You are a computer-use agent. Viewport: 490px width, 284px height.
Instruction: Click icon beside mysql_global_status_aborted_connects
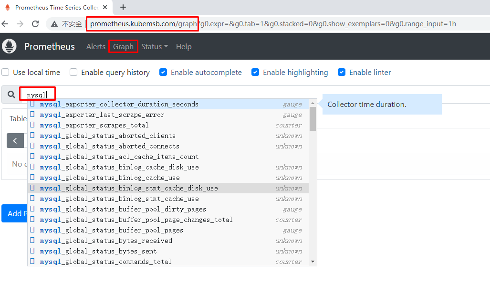[x=32, y=146]
